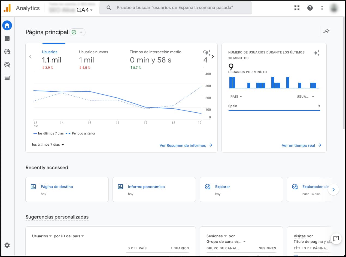Select the Usuarios nuevos metric tab
The width and height of the screenshot is (346, 257).
pos(93,59)
